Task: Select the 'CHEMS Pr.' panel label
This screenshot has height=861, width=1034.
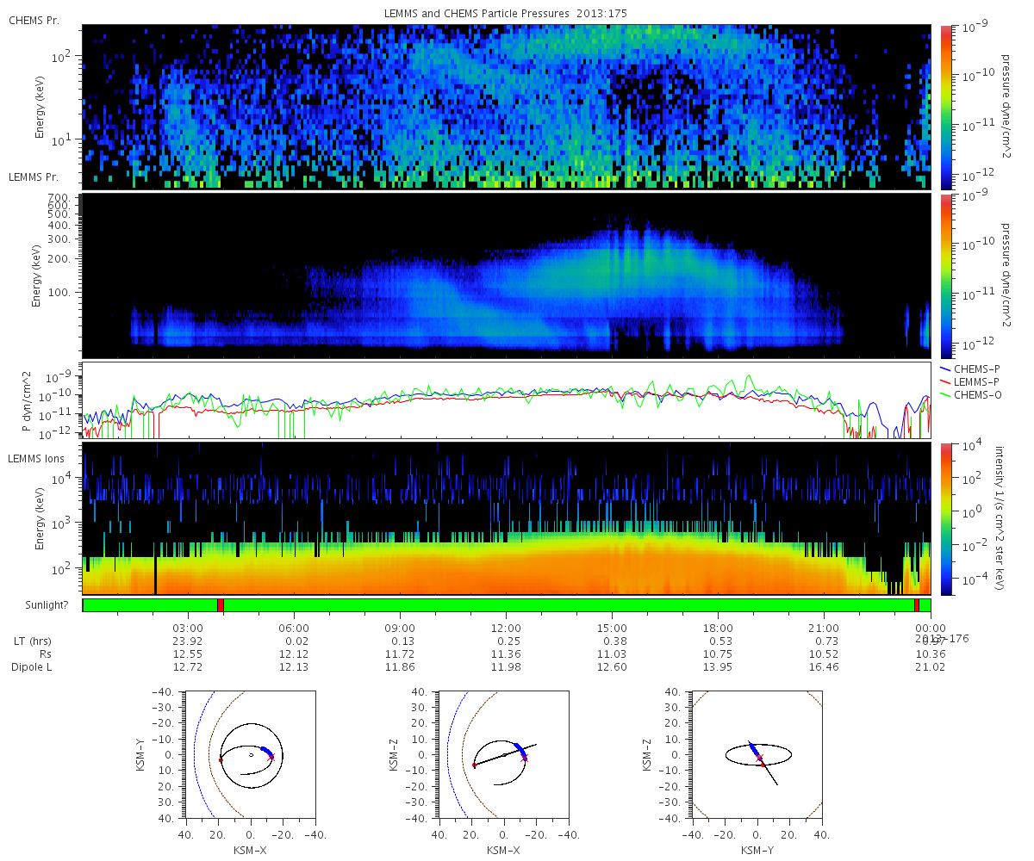Action: point(34,19)
